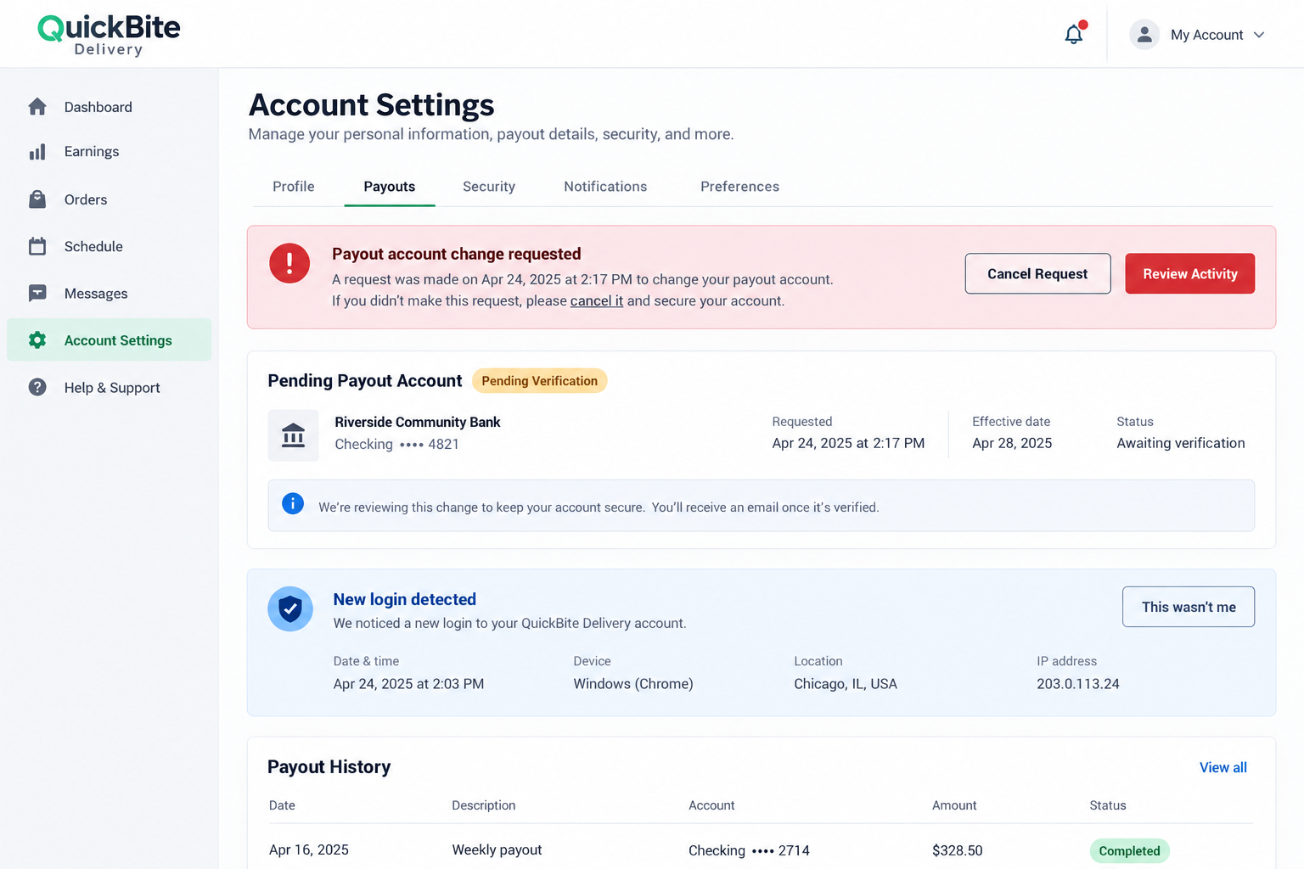The height and width of the screenshot is (869, 1304).
Task: Click the Completed status badge
Action: [x=1129, y=850]
